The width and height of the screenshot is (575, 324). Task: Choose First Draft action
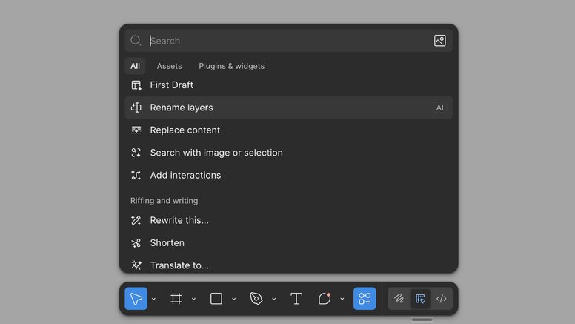coord(288,85)
